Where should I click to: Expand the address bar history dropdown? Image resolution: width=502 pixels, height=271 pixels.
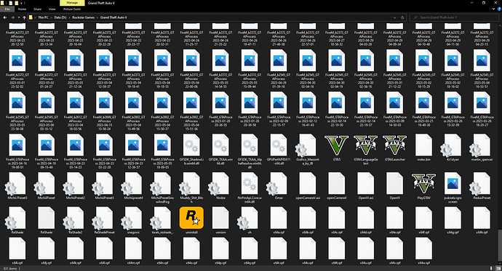394,17
